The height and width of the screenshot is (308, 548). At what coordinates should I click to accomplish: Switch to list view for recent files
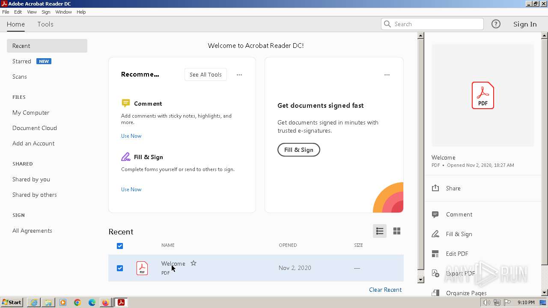tap(380, 231)
